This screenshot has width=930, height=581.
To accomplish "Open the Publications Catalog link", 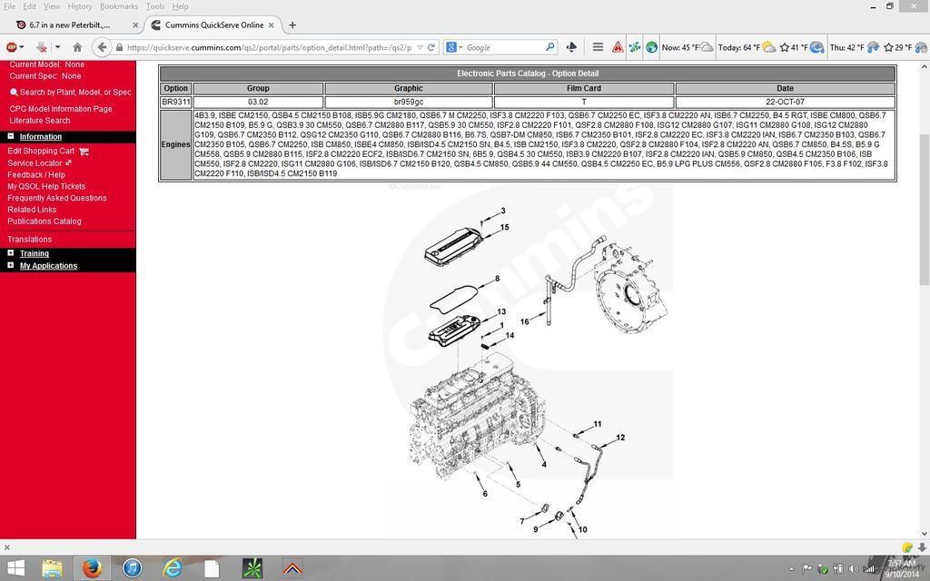I will (44, 222).
